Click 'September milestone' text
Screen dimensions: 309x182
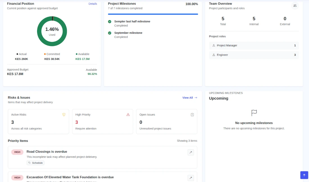click(x=128, y=33)
